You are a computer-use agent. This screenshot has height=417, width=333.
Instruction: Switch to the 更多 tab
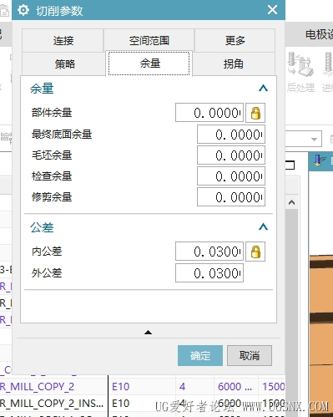pyautogui.click(x=235, y=40)
